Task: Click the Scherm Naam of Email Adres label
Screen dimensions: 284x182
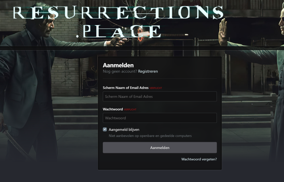Action: (126, 88)
